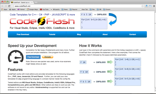The width and height of the screenshot is (156, 94).
Task: Open the Google Maps bookmark
Action: click(32, 9)
